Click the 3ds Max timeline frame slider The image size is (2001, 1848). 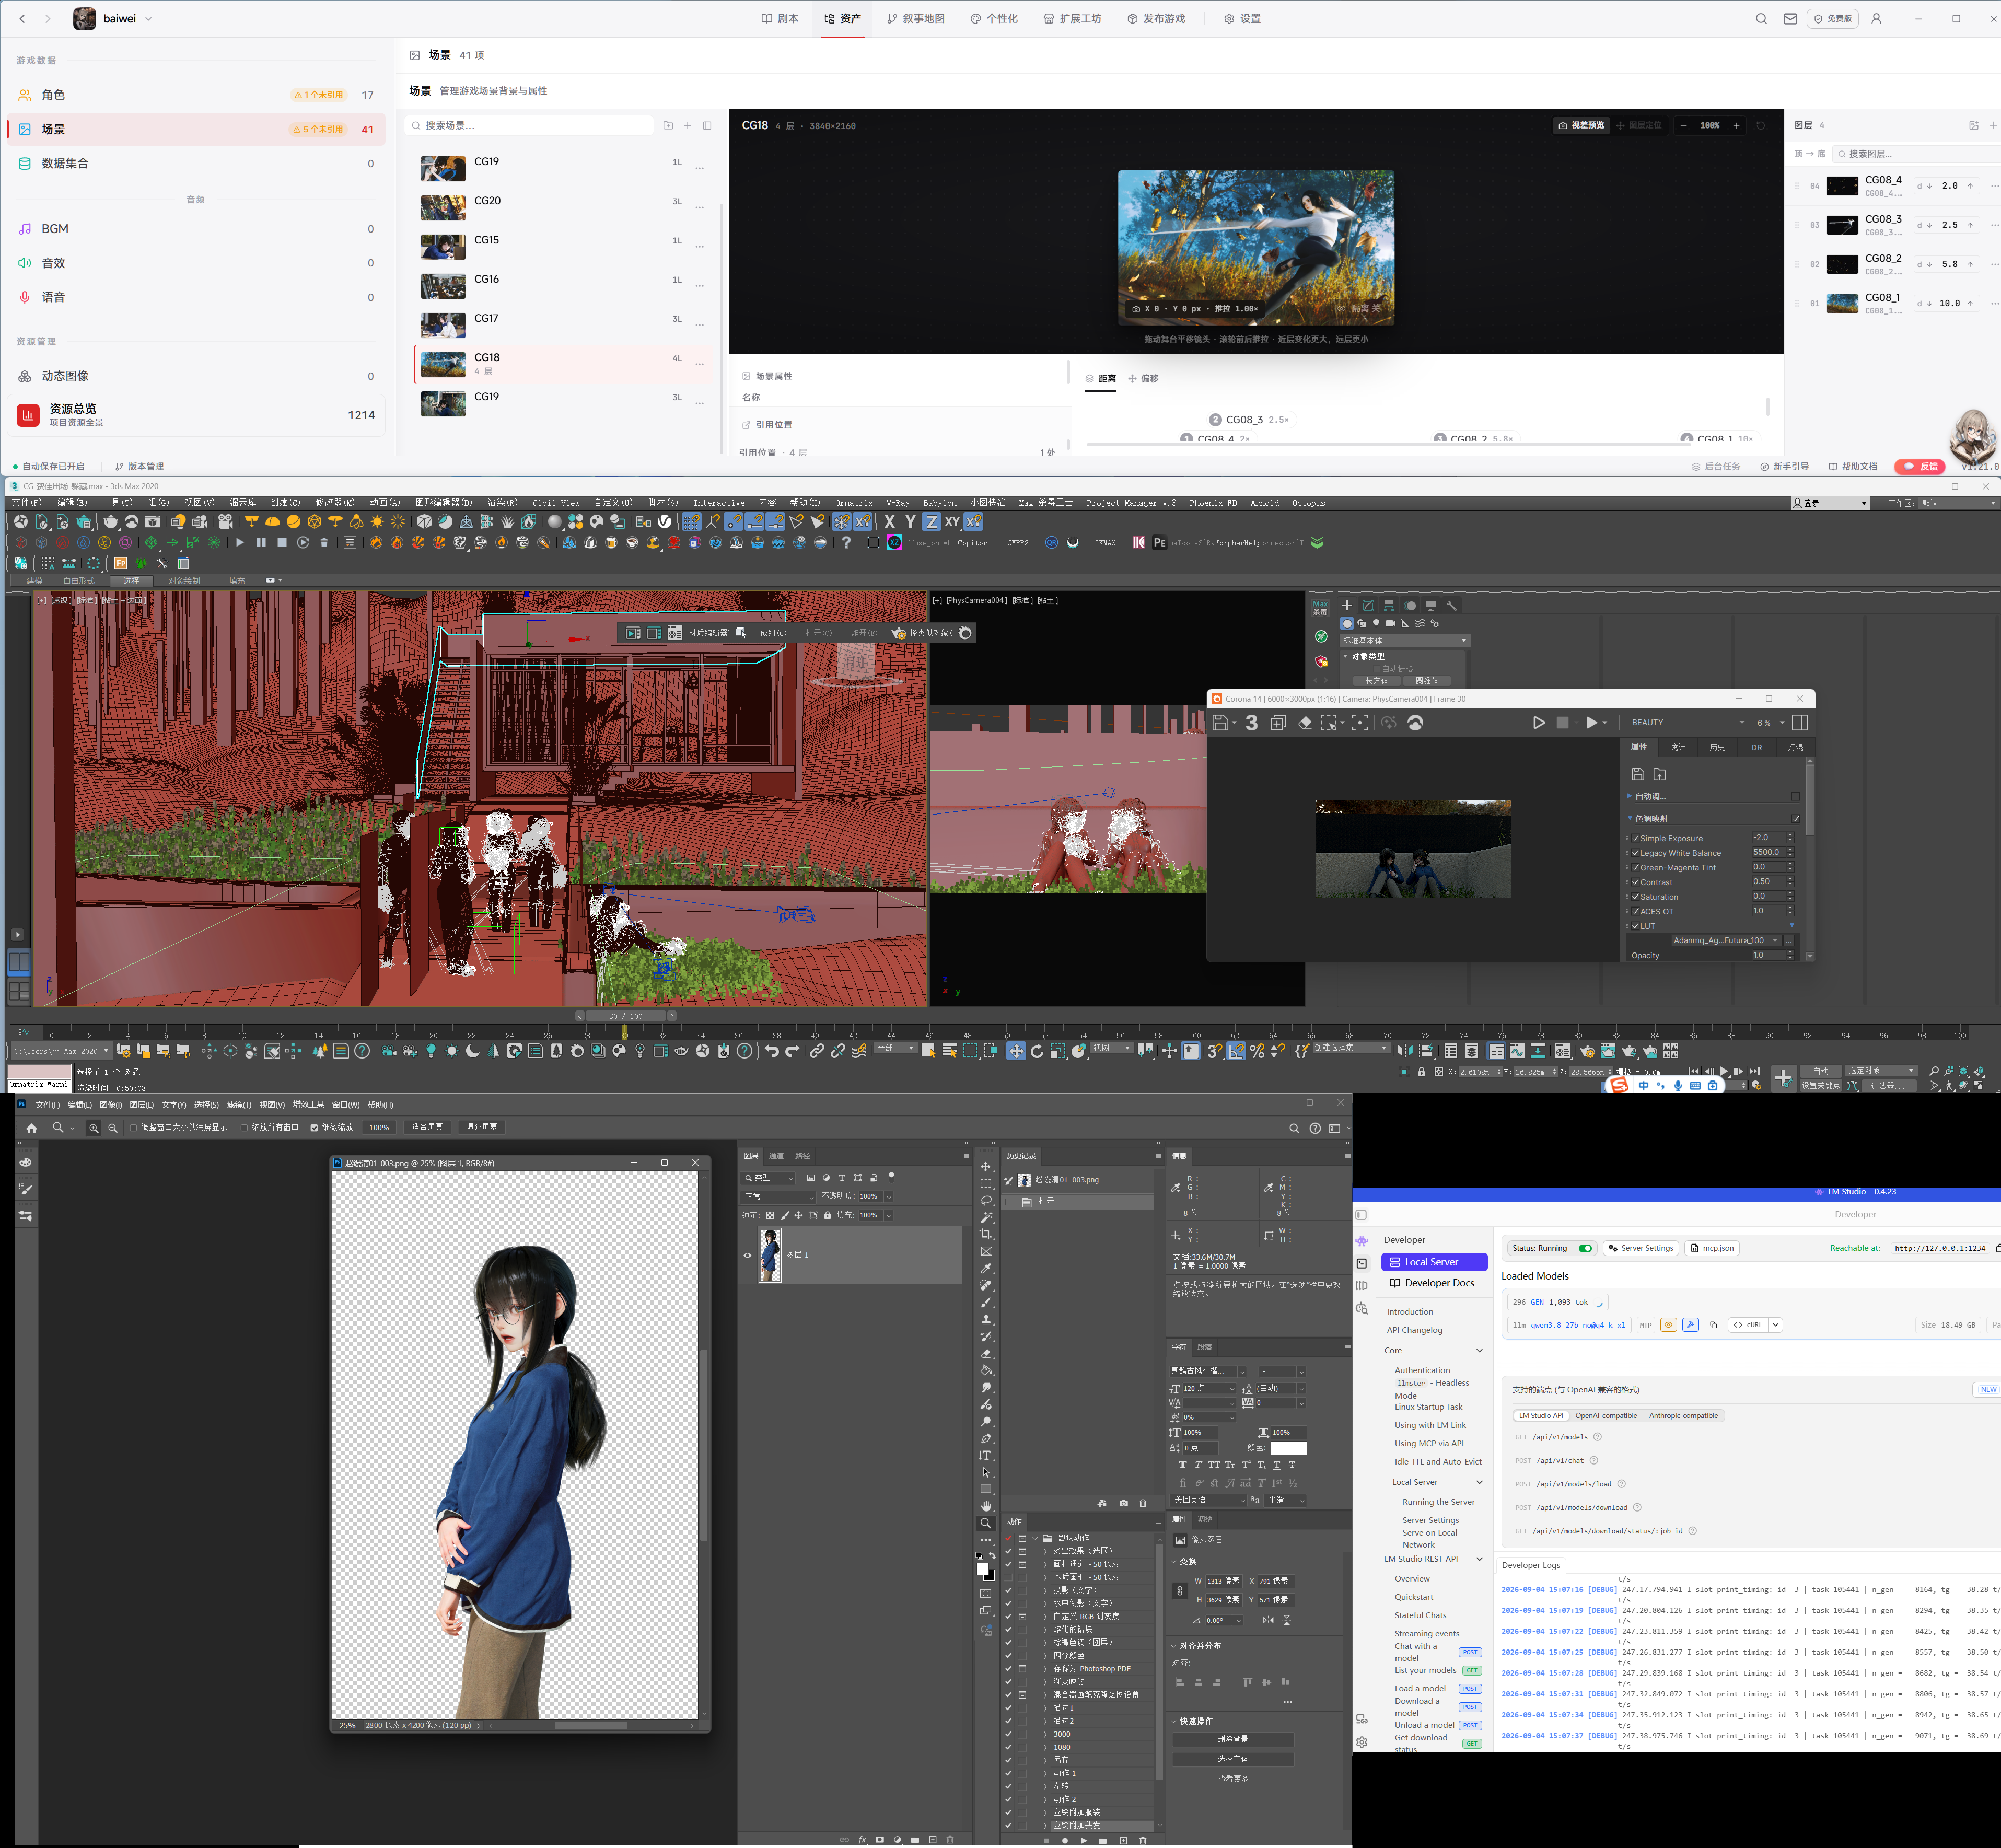(x=625, y=1016)
